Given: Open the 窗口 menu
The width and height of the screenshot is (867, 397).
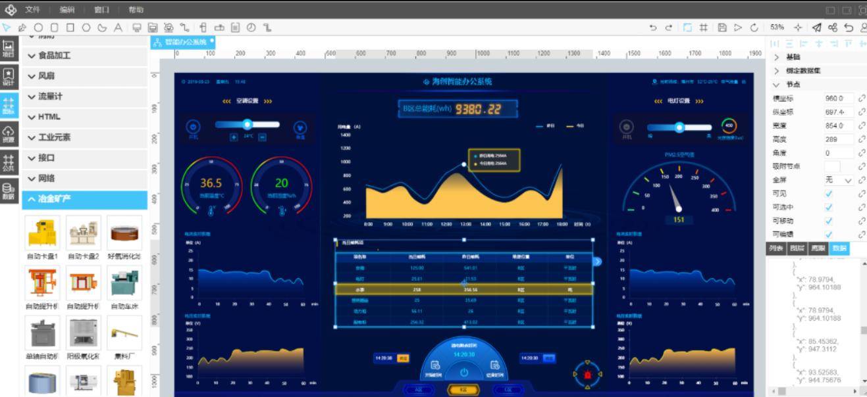Looking at the screenshot, I should click(x=102, y=10).
